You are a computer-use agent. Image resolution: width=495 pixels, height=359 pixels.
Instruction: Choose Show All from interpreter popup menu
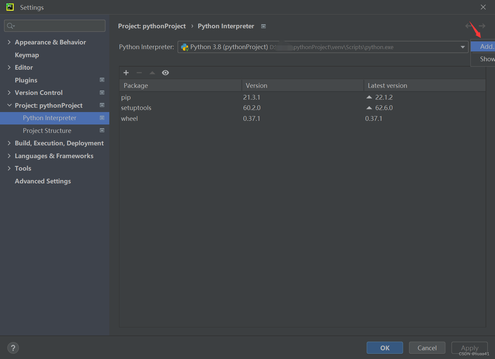coord(483,59)
